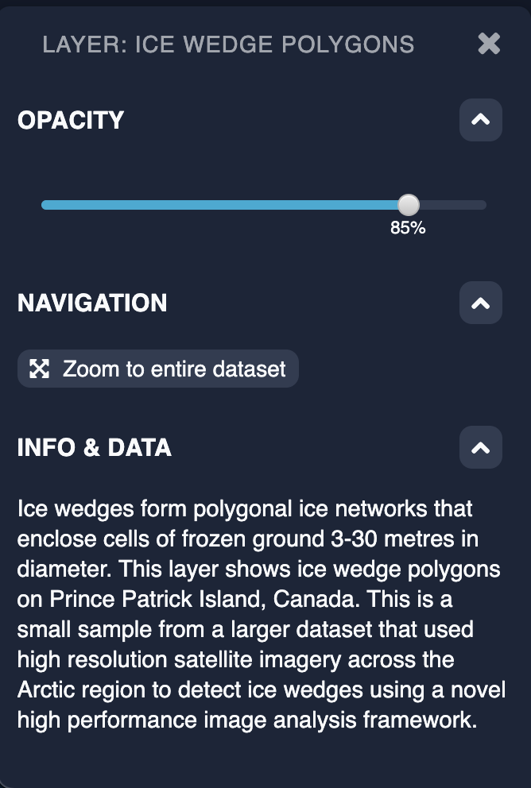Collapse the Opacity section chevron

click(x=480, y=120)
